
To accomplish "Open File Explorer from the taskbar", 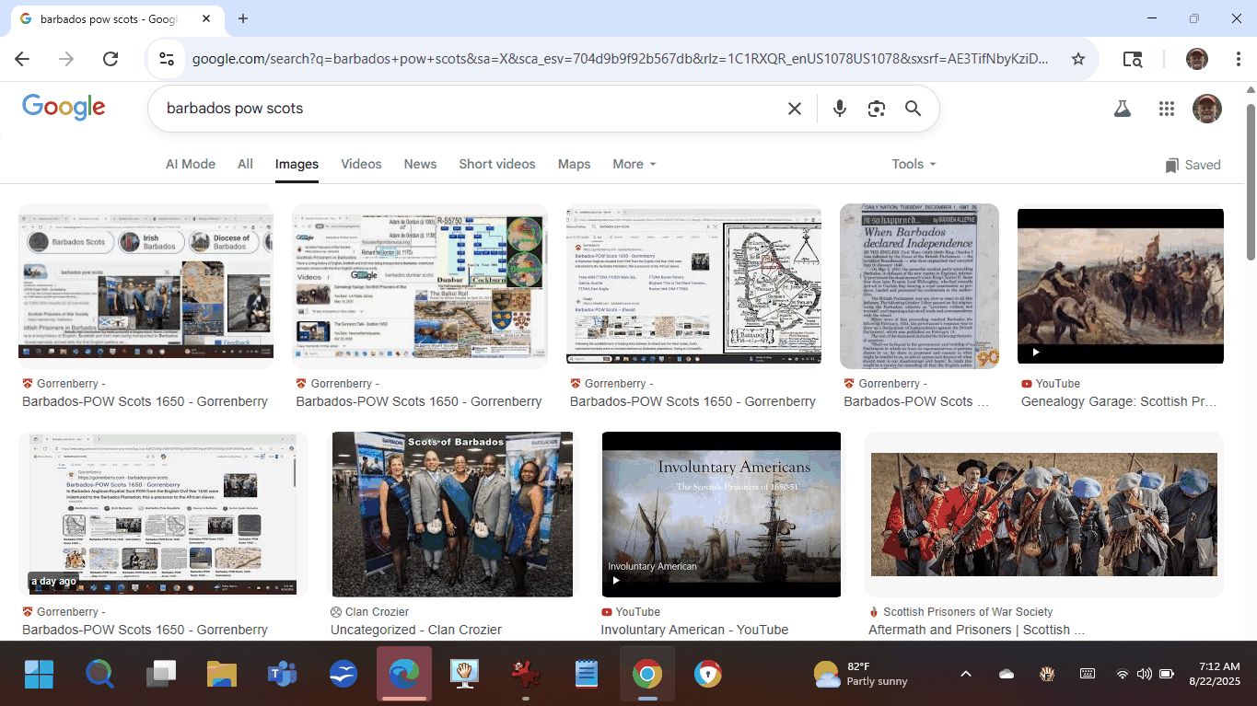I will (x=222, y=675).
